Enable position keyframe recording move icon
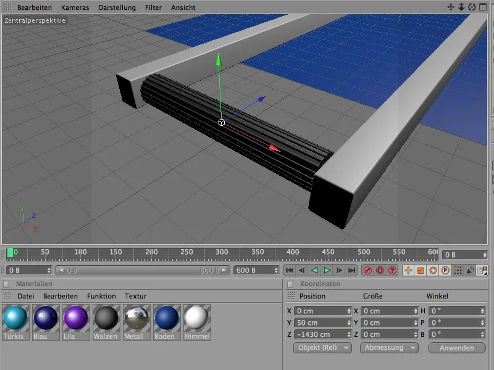 click(x=408, y=270)
